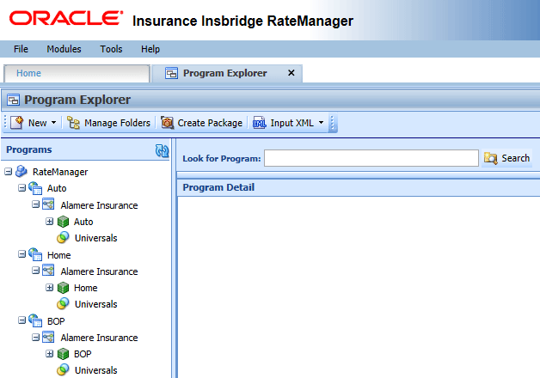Select the Home line of business
This screenshot has height=378, width=540.
click(58, 255)
